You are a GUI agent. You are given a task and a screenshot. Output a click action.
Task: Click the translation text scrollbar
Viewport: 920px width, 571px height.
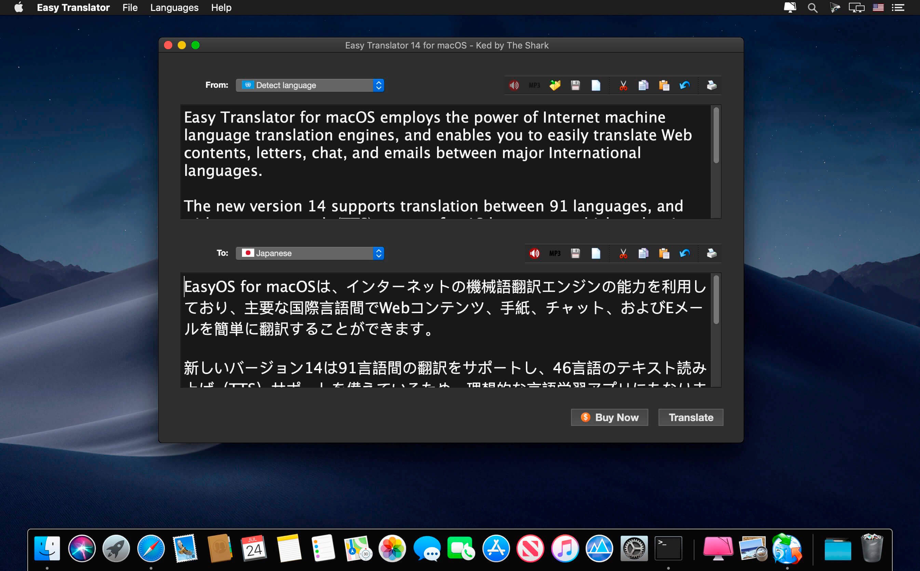(716, 300)
